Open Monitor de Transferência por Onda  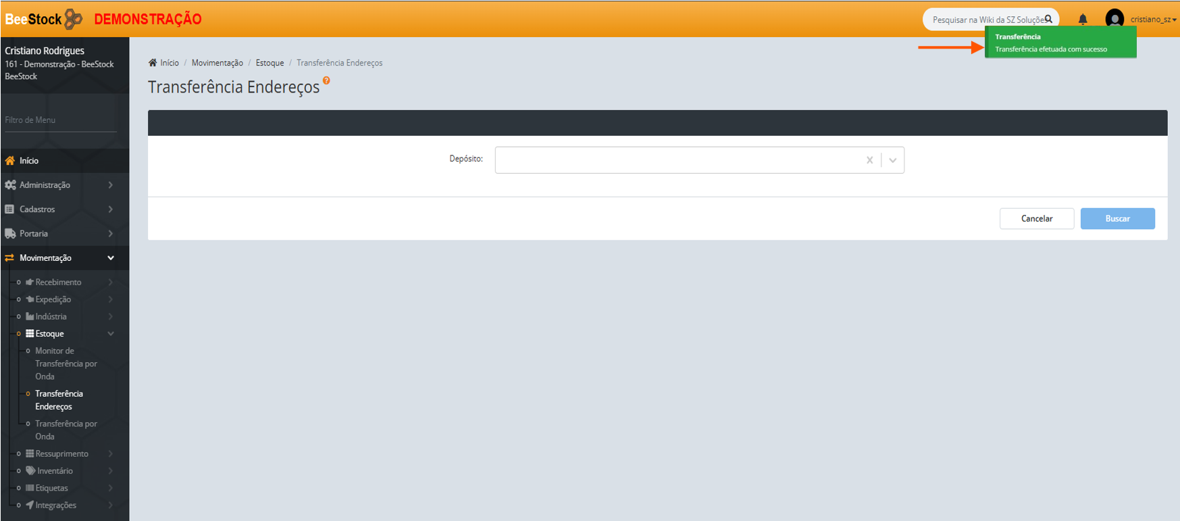click(x=66, y=364)
